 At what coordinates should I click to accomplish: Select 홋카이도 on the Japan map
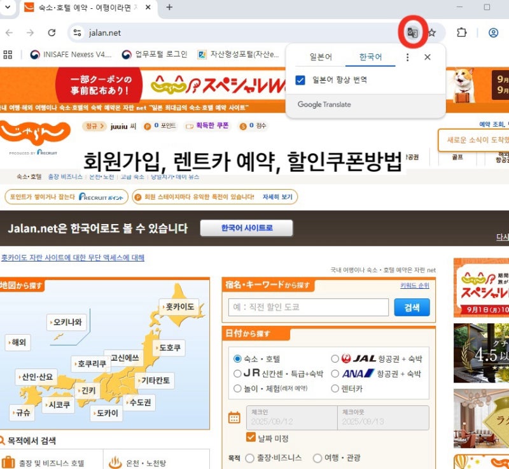click(x=179, y=307)
